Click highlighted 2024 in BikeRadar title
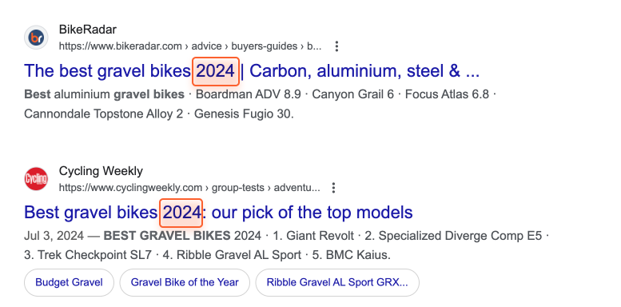 (216, 71)
